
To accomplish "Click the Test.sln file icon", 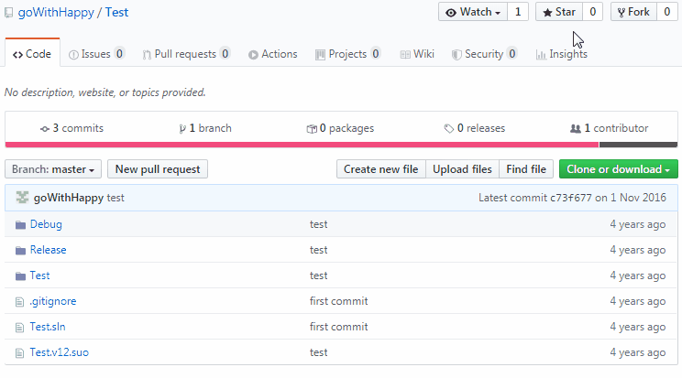I will tap(19, 327).
